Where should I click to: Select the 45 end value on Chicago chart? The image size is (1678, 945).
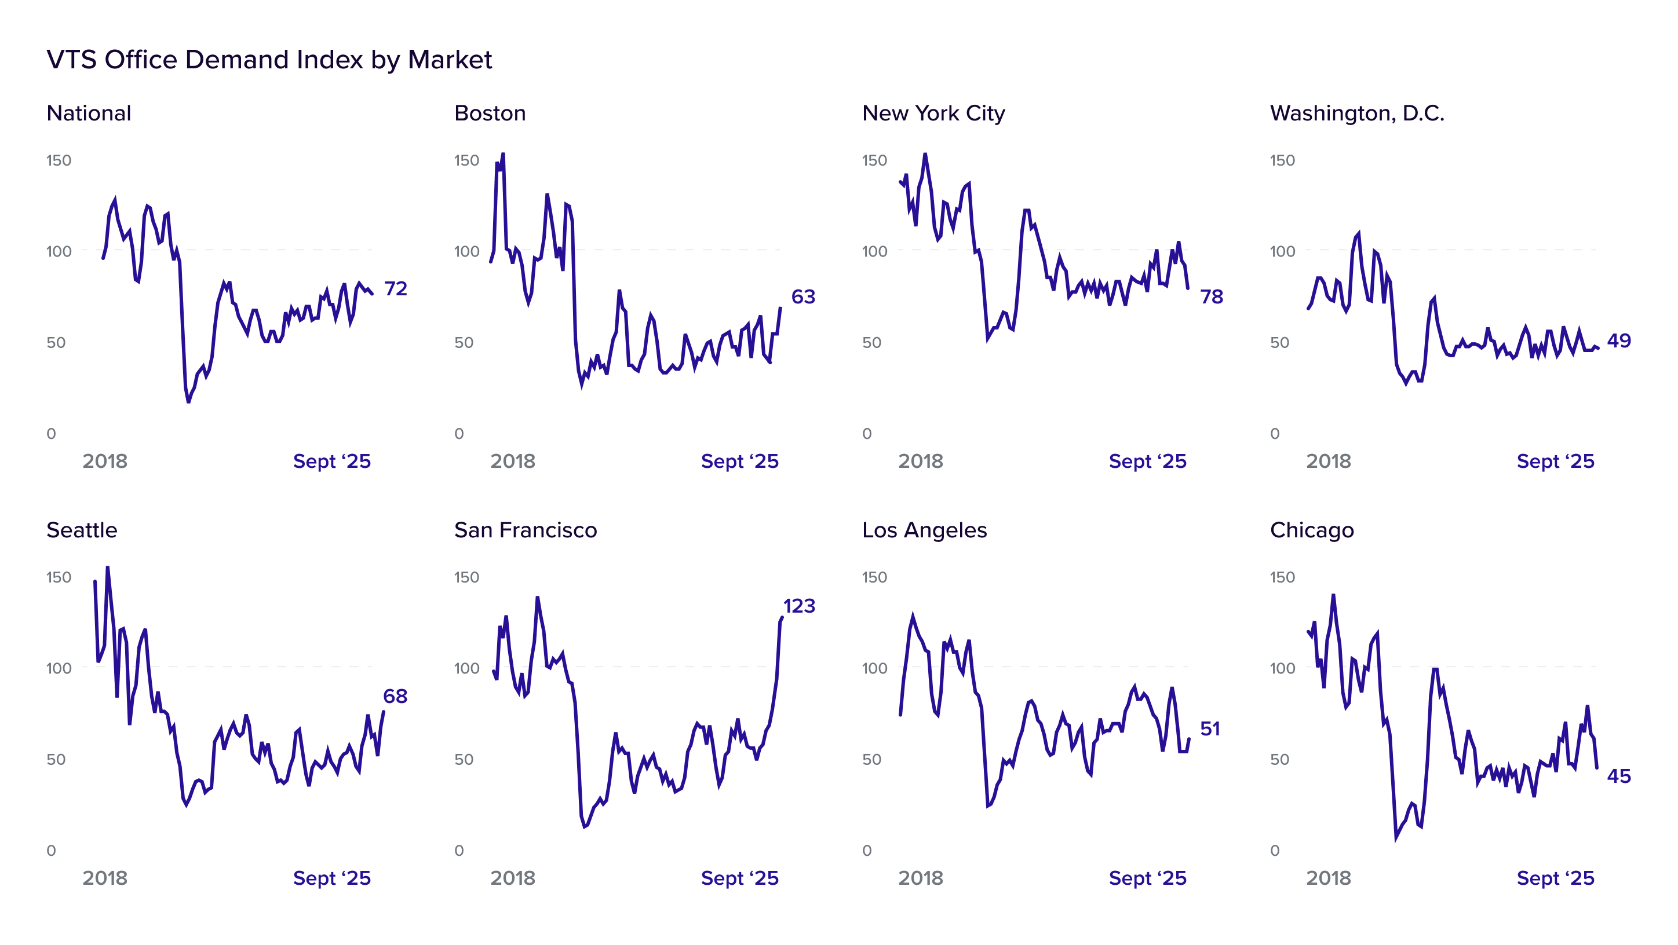click(x=1619, y=776)
